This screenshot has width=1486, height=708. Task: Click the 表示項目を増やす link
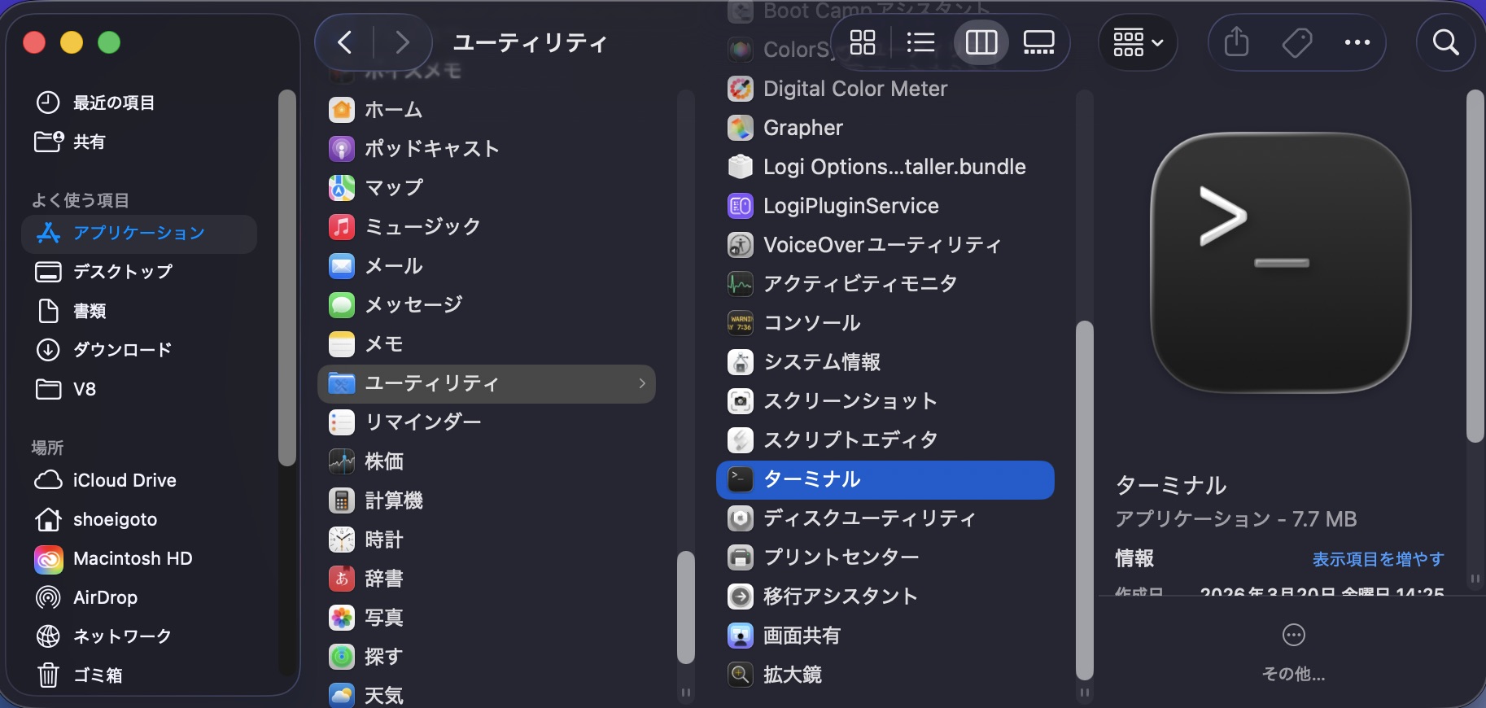[1378, 559]
